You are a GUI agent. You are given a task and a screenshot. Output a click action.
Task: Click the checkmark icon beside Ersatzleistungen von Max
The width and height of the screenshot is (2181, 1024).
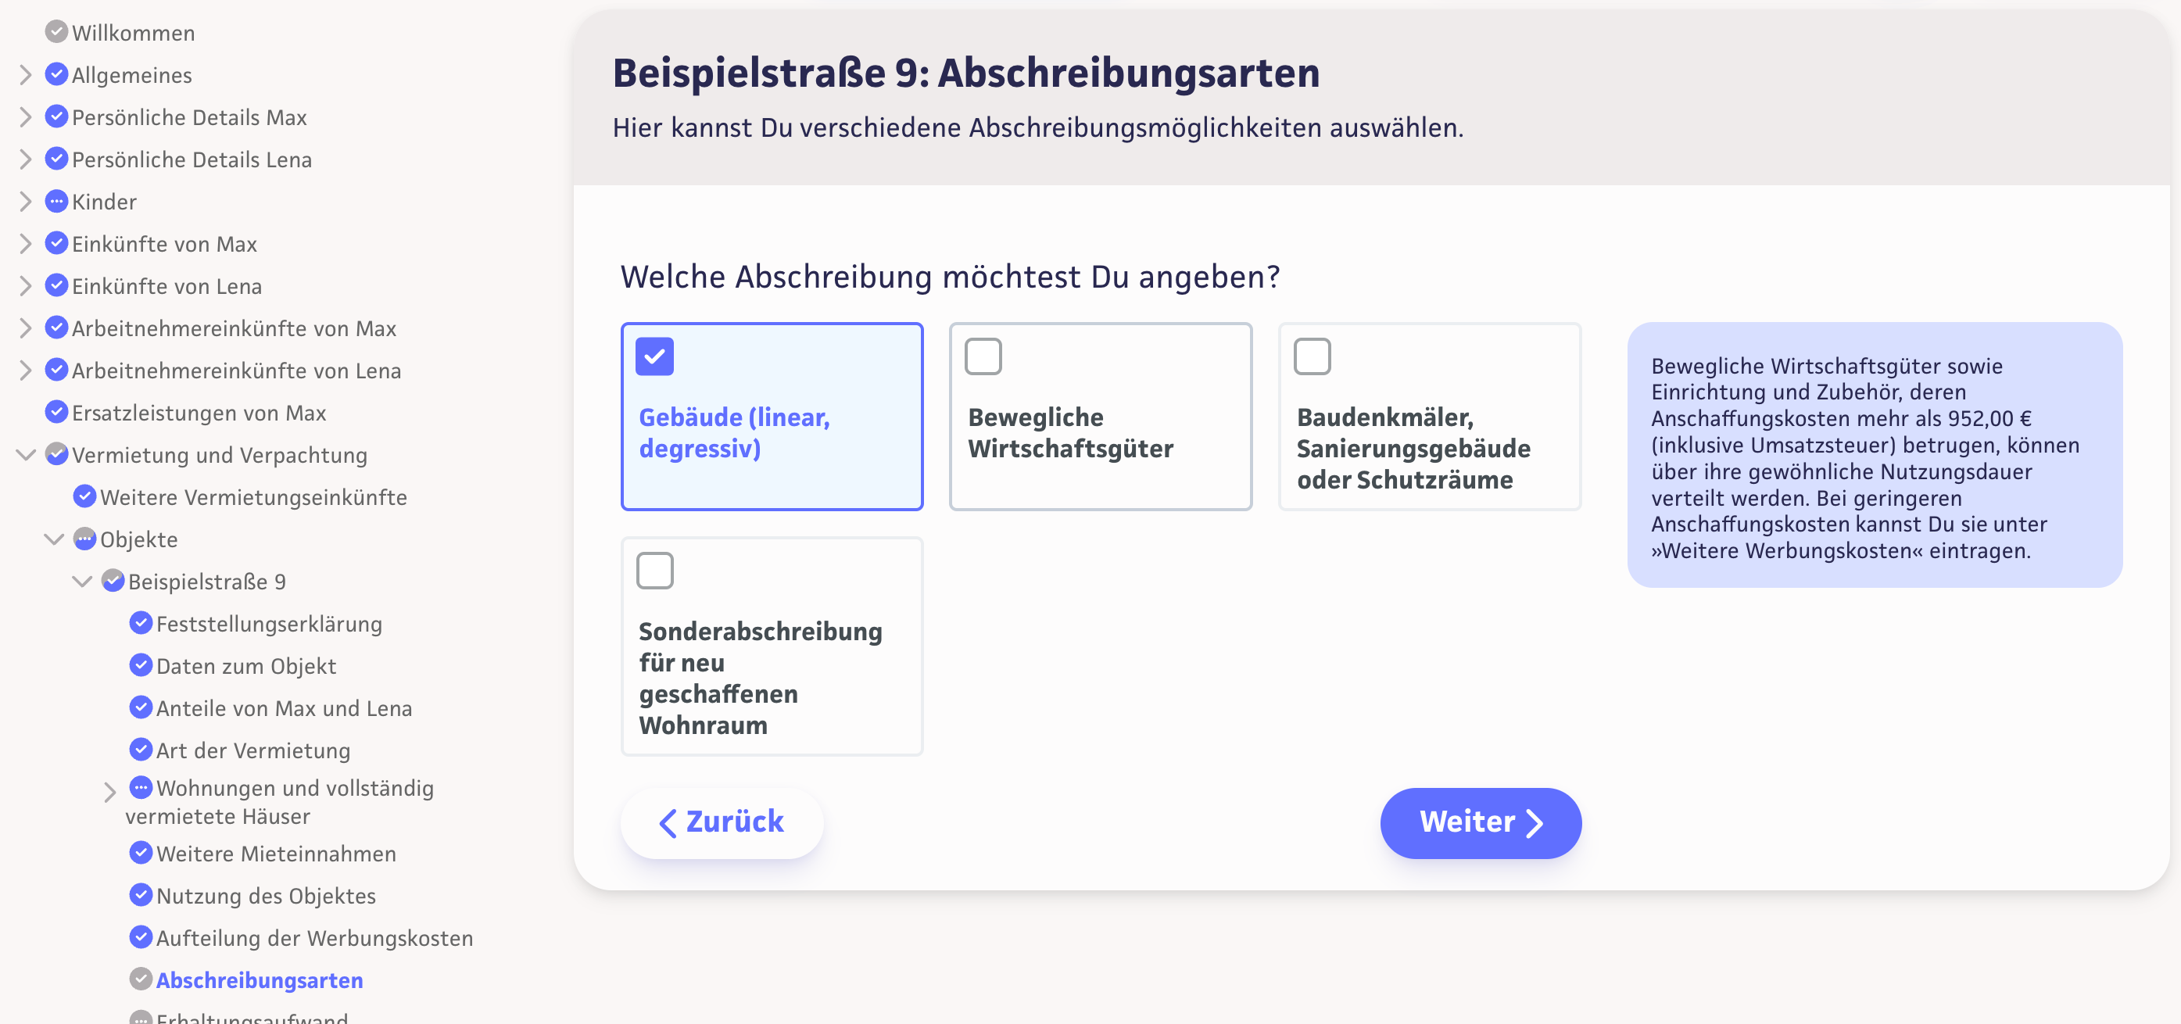pyautogui.click(x=56, y=412)
